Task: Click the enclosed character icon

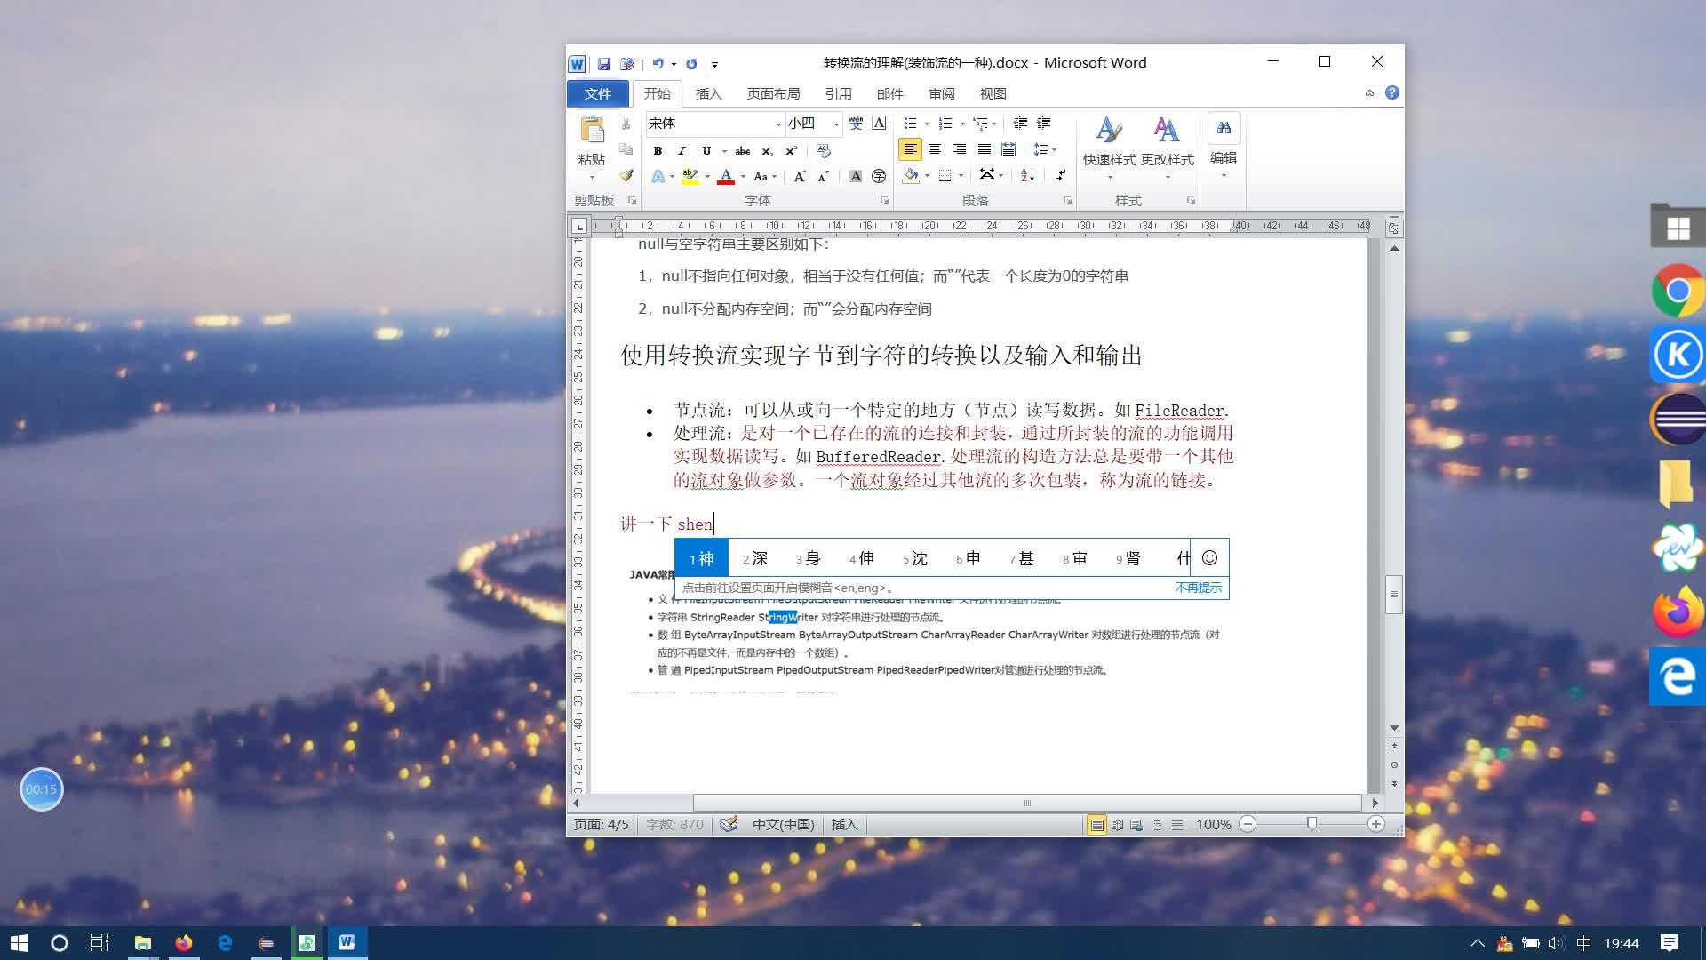Action: pos(879,176)
